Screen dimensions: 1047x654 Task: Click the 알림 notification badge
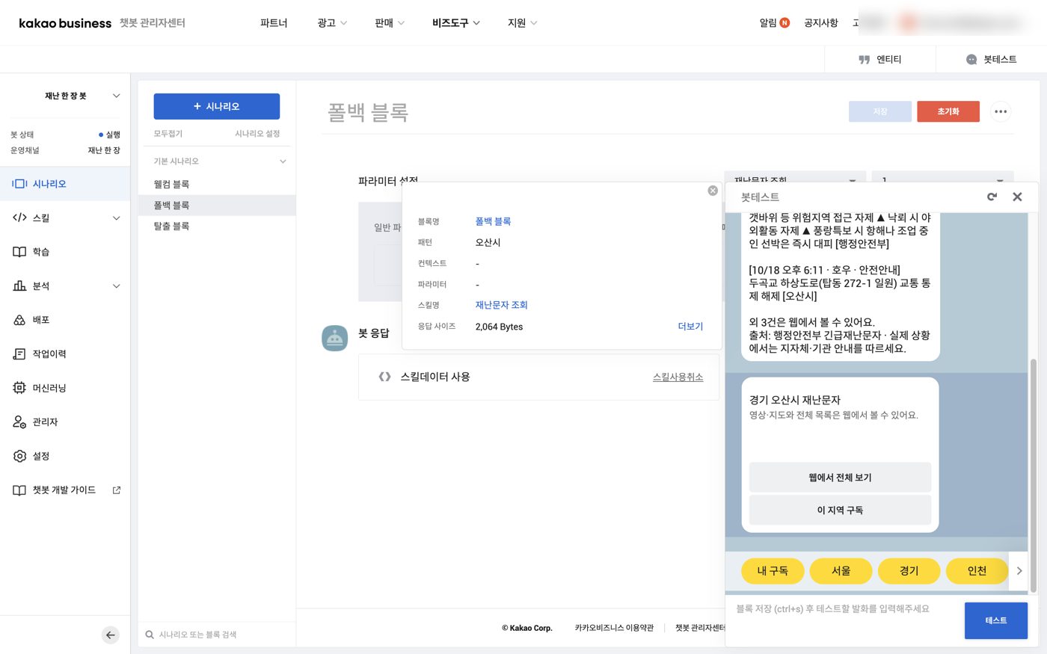(x=785, y=22)
